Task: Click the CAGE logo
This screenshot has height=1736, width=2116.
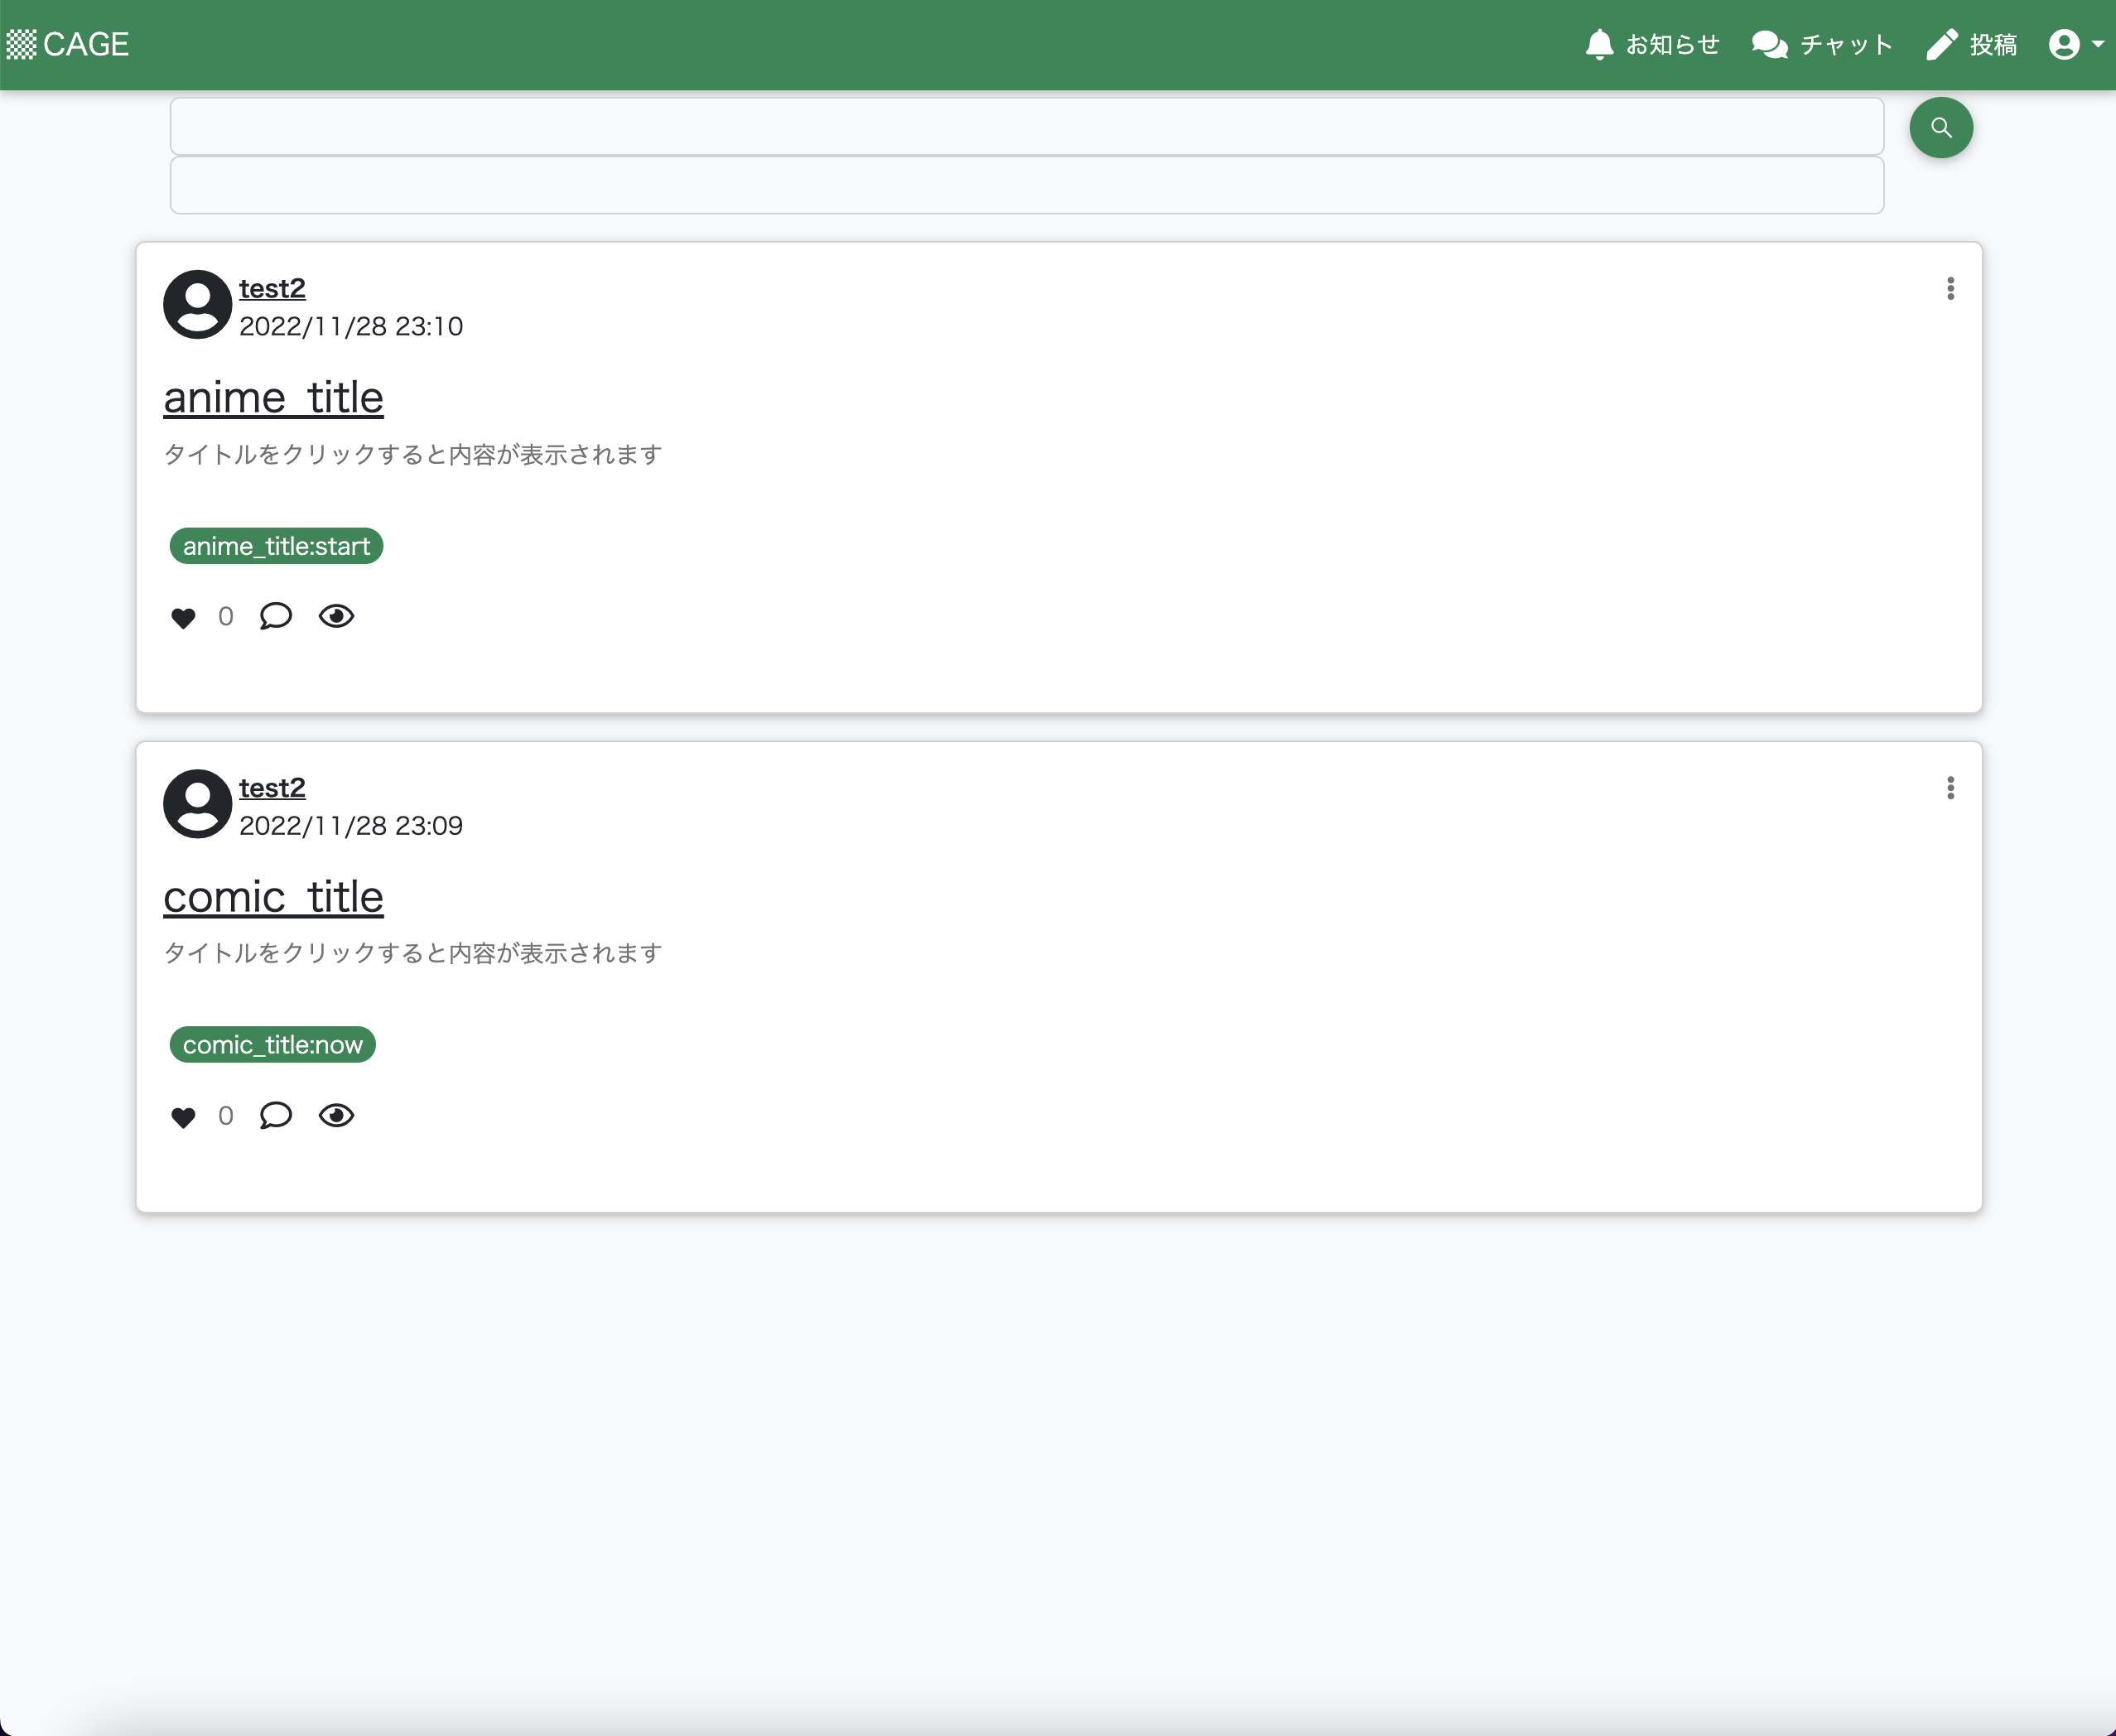Action: coord(68,43)
